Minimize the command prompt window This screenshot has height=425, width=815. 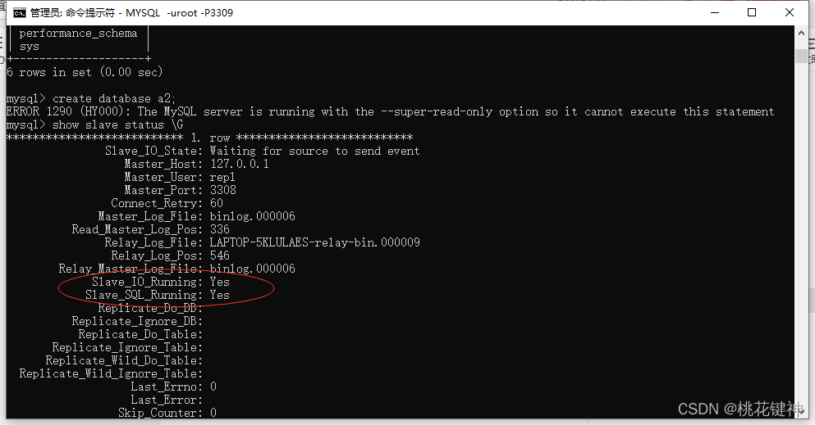point(712,12)
